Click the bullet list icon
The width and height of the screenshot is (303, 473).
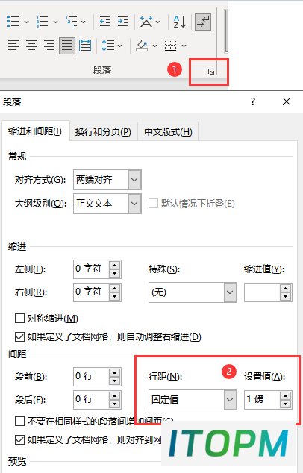pyautogui.click(x=13, y=22)
